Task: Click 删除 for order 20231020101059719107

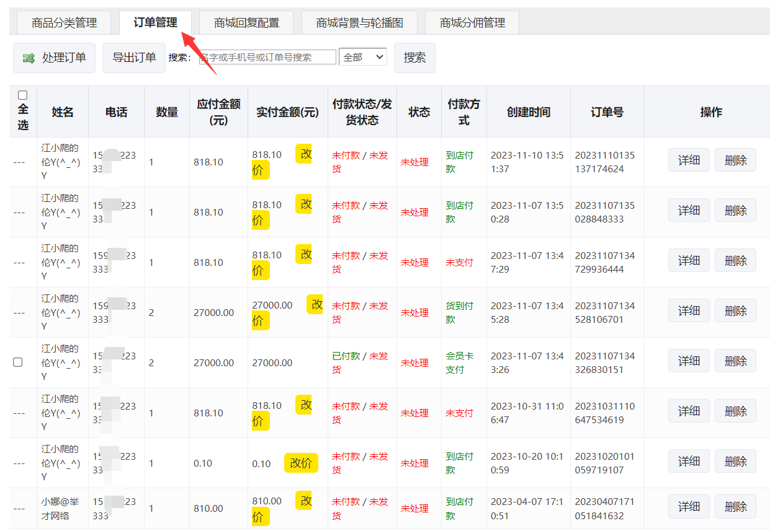Action: coord(735,461)
